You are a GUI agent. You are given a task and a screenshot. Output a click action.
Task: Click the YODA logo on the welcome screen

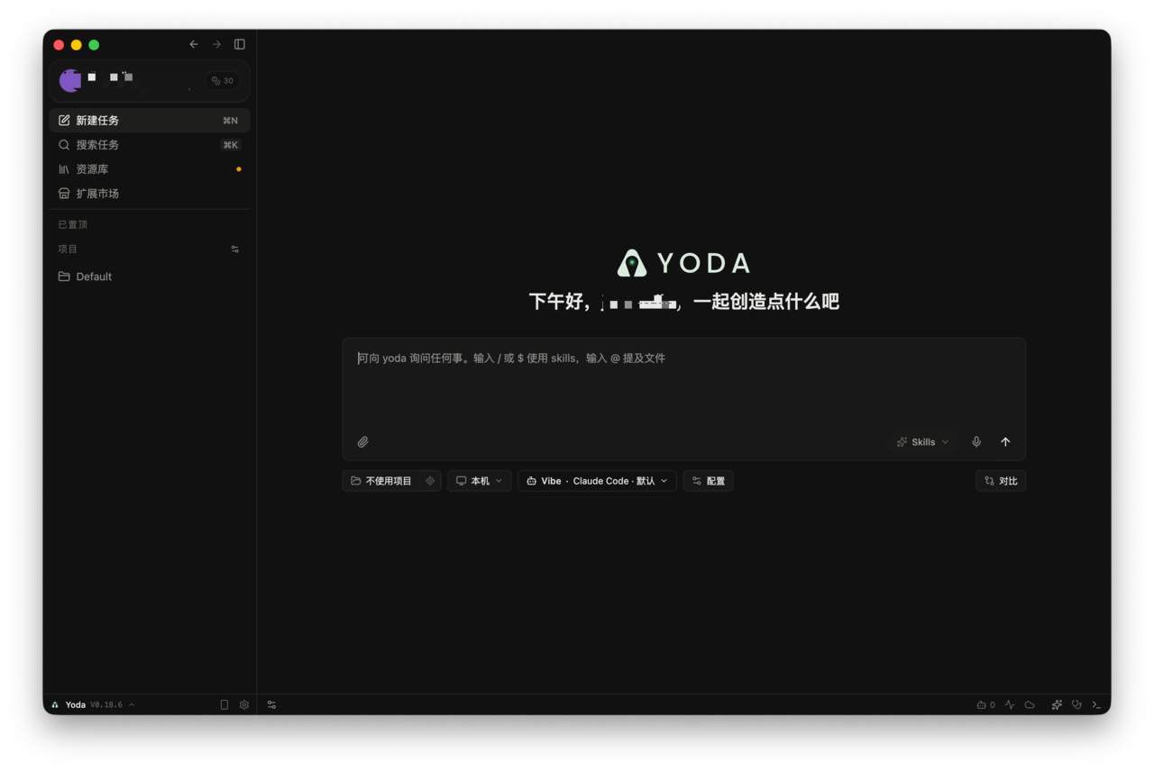683,263
